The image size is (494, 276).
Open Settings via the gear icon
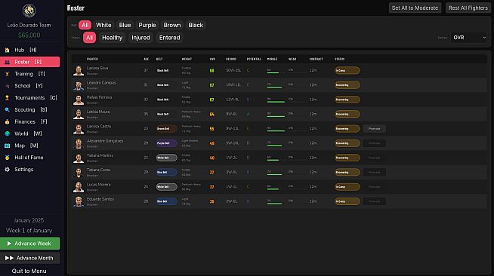(x=8, y=170)
